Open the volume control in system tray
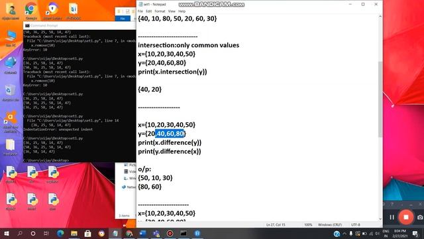This screenshot has height=239, width=424. [x=377, y=233]
